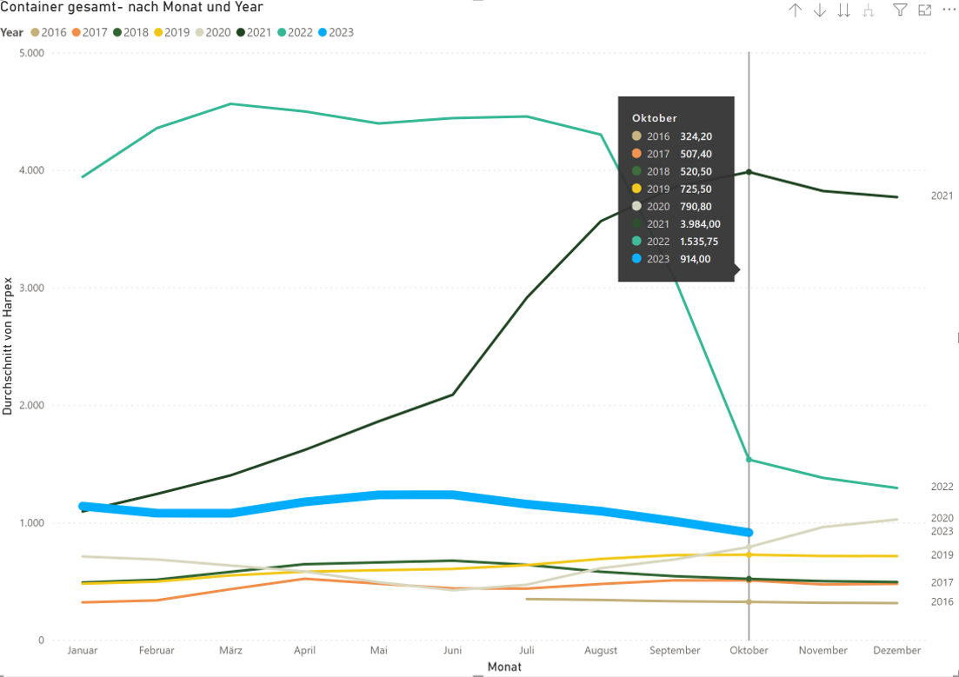Select the 2022 data point at Oktober
Screen dimensions: 959x677
749,460
